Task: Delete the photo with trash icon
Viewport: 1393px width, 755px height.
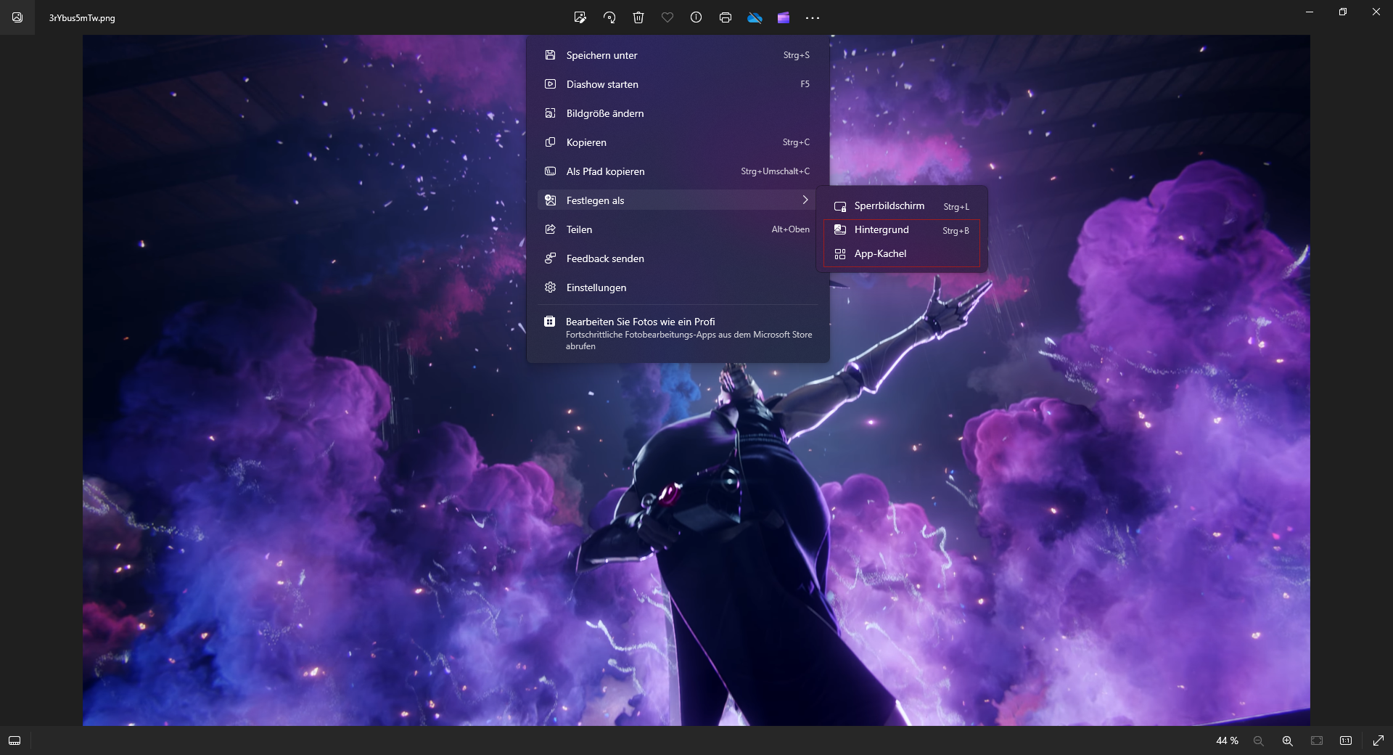Action: [x=638, y=17]
